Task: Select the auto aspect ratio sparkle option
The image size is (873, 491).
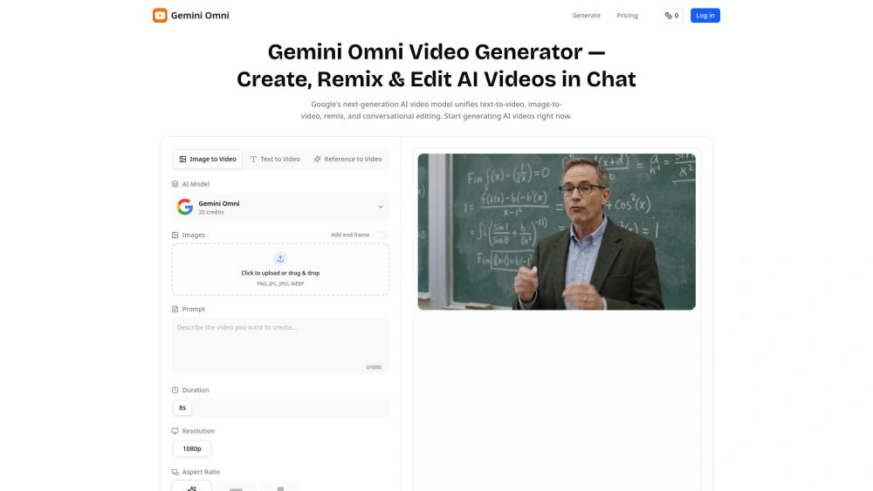Action: tap(191, 486)
